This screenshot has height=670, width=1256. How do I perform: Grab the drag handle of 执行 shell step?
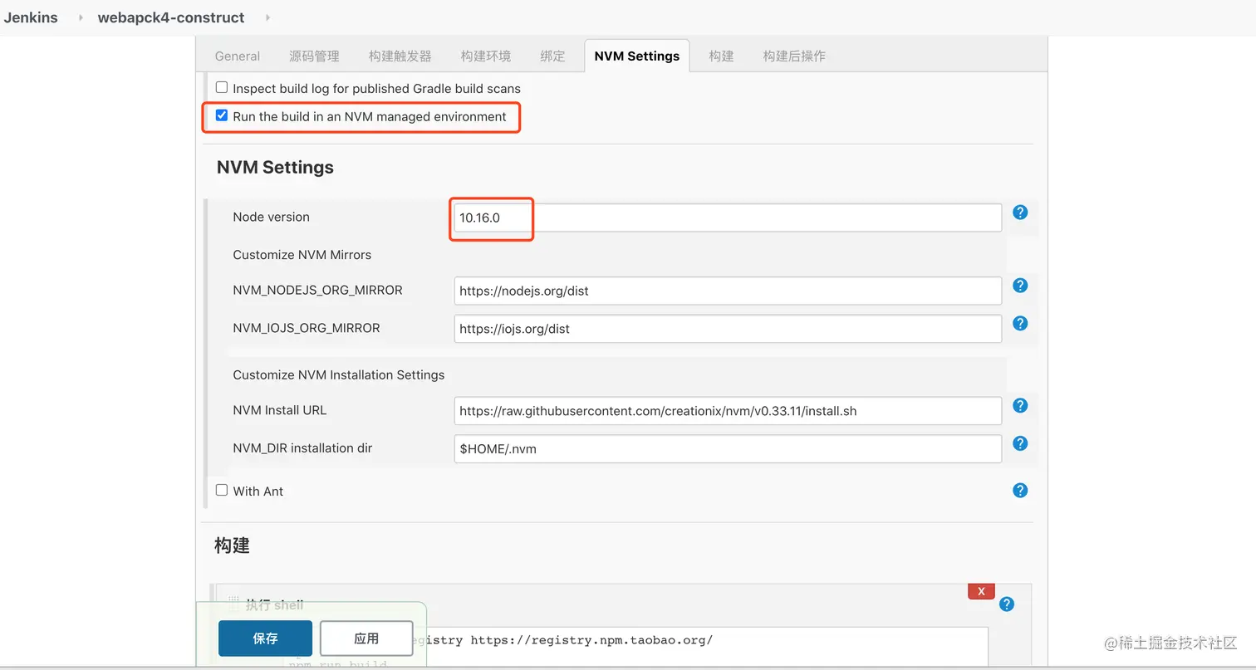point(234,604)
